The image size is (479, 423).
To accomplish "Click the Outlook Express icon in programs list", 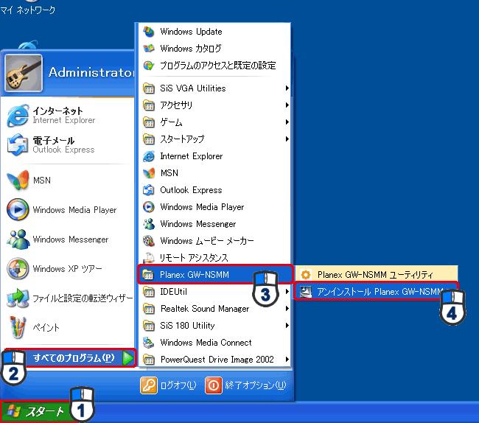I will pos(149,190).
